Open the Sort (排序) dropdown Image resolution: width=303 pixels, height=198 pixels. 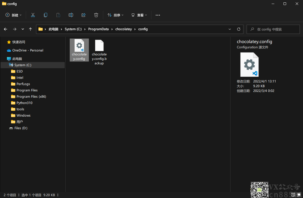click(115, 15)
